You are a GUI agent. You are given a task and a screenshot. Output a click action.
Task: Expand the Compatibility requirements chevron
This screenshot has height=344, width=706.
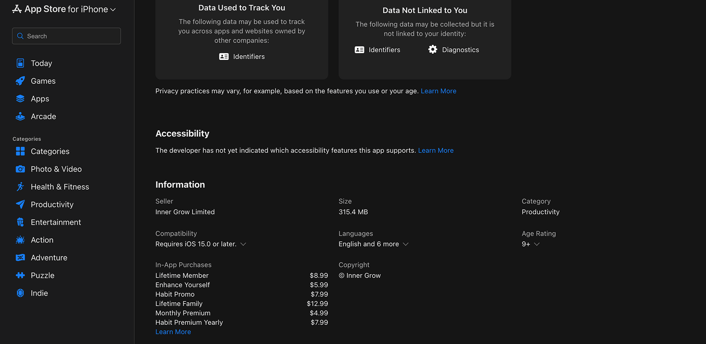coord(243,244)
